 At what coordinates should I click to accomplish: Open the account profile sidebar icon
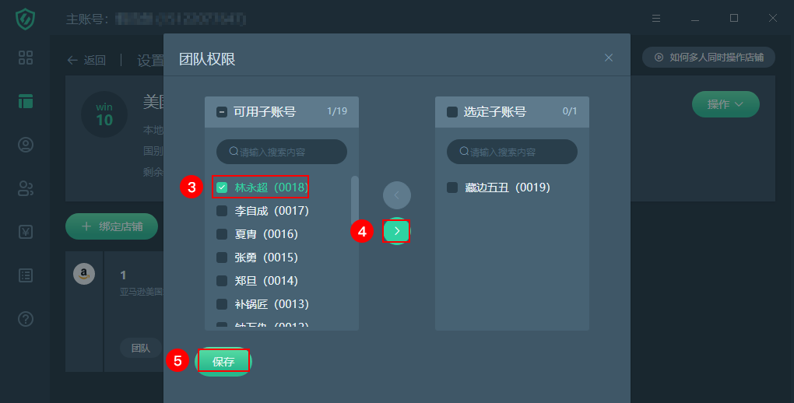coord(26,145)
